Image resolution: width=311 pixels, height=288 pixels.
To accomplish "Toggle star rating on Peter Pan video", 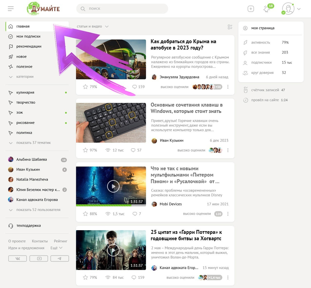I will tap(85, 214).
